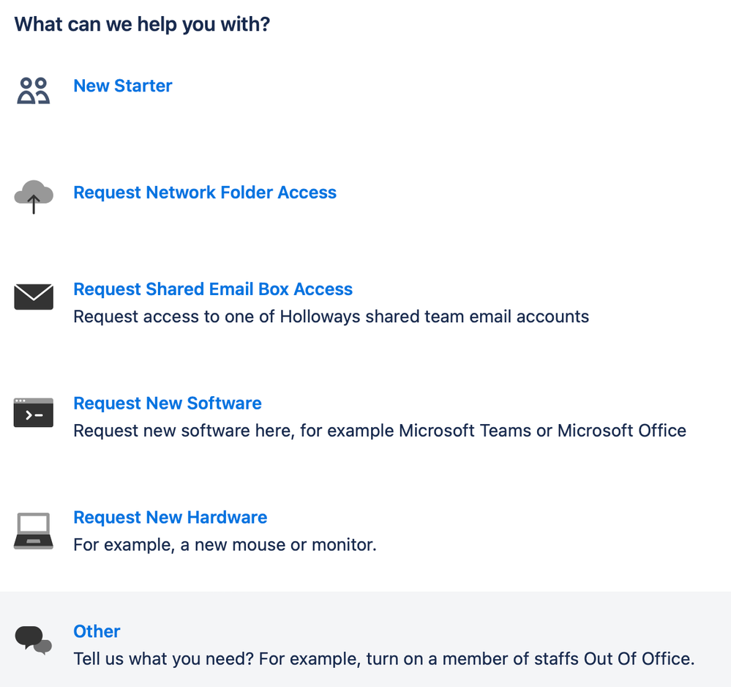Viewport: 731px width, 687px height.
Task: Click the terminal software icon
Action: pyautogui.click(x=34, y=412)
